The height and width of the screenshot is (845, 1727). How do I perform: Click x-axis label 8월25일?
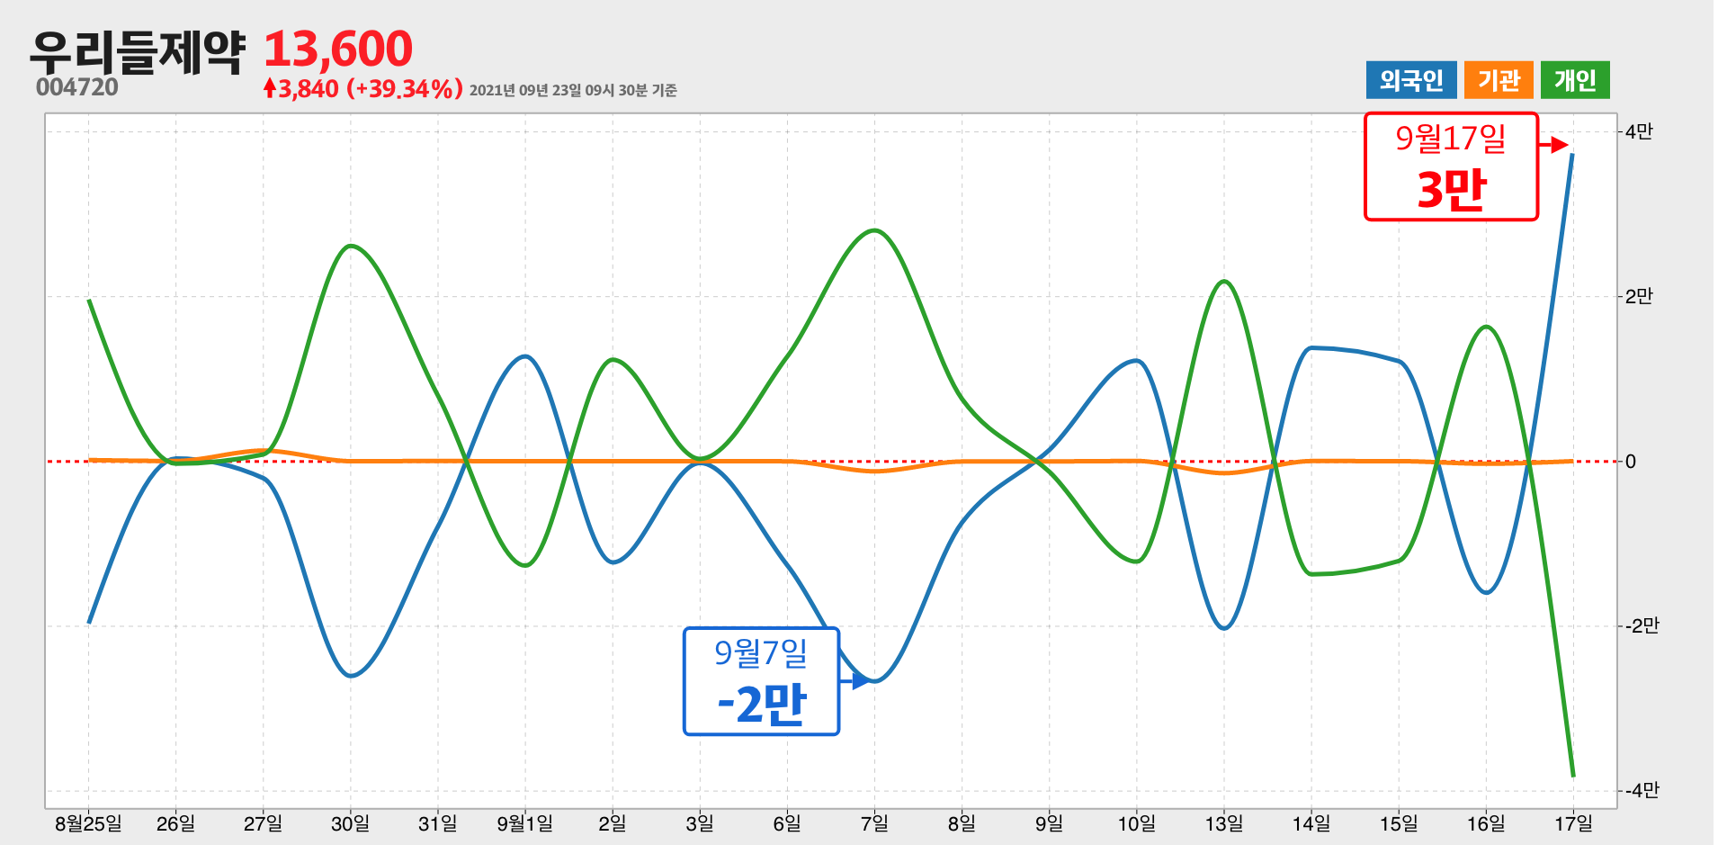pos(88,823)
